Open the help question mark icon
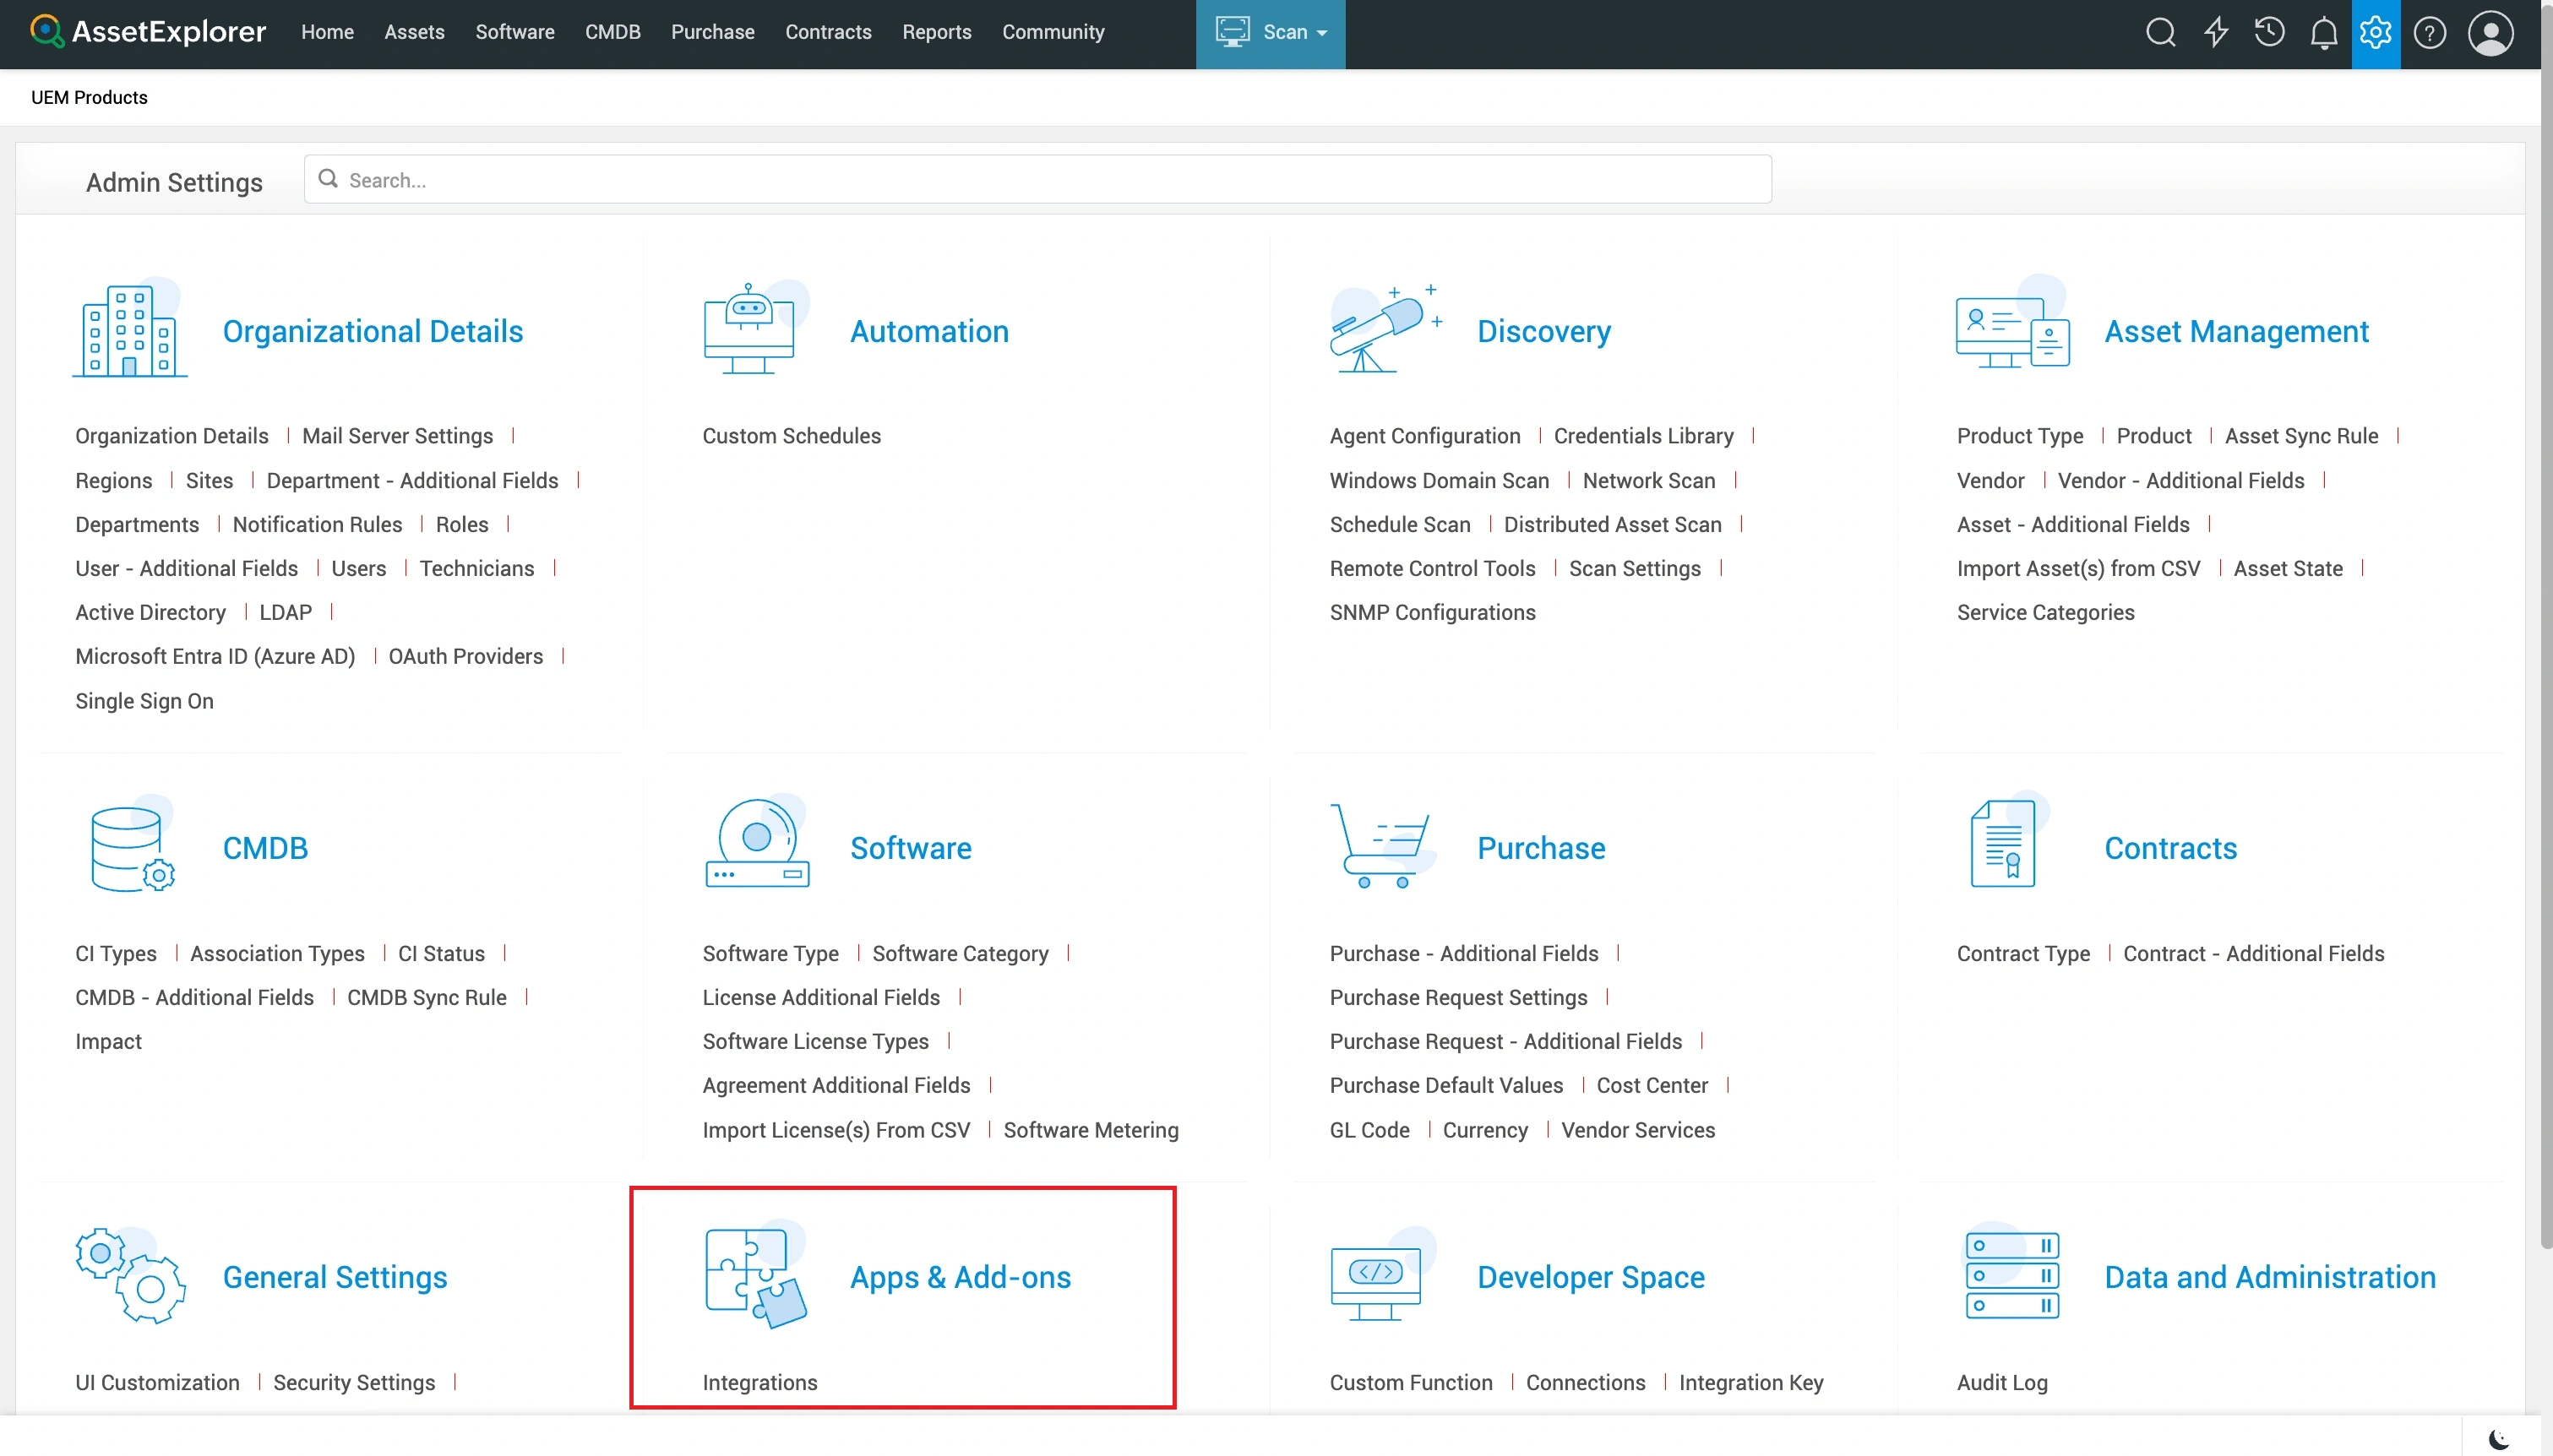The image size is (2553, 1456). pyautogui.click(x=2429, y=33)
